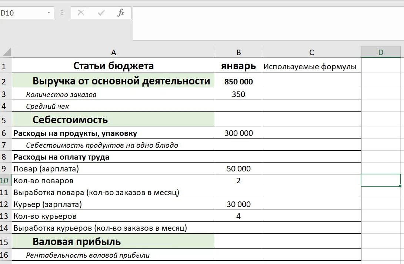Image resolution: width=404 pixels, height=264 pixels.
Task: Click 'Себестоимость продуктов на одно блюдо' cell
Action: (113, 145)
